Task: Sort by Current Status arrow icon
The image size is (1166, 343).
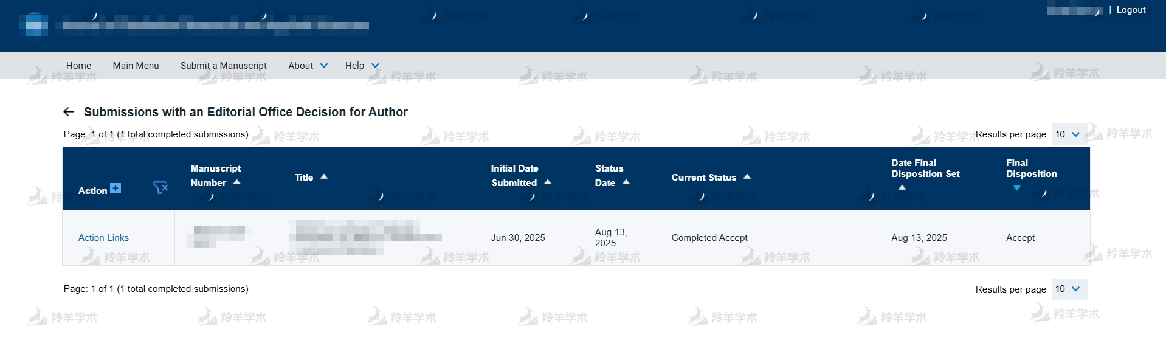Action: pos(747,177)
